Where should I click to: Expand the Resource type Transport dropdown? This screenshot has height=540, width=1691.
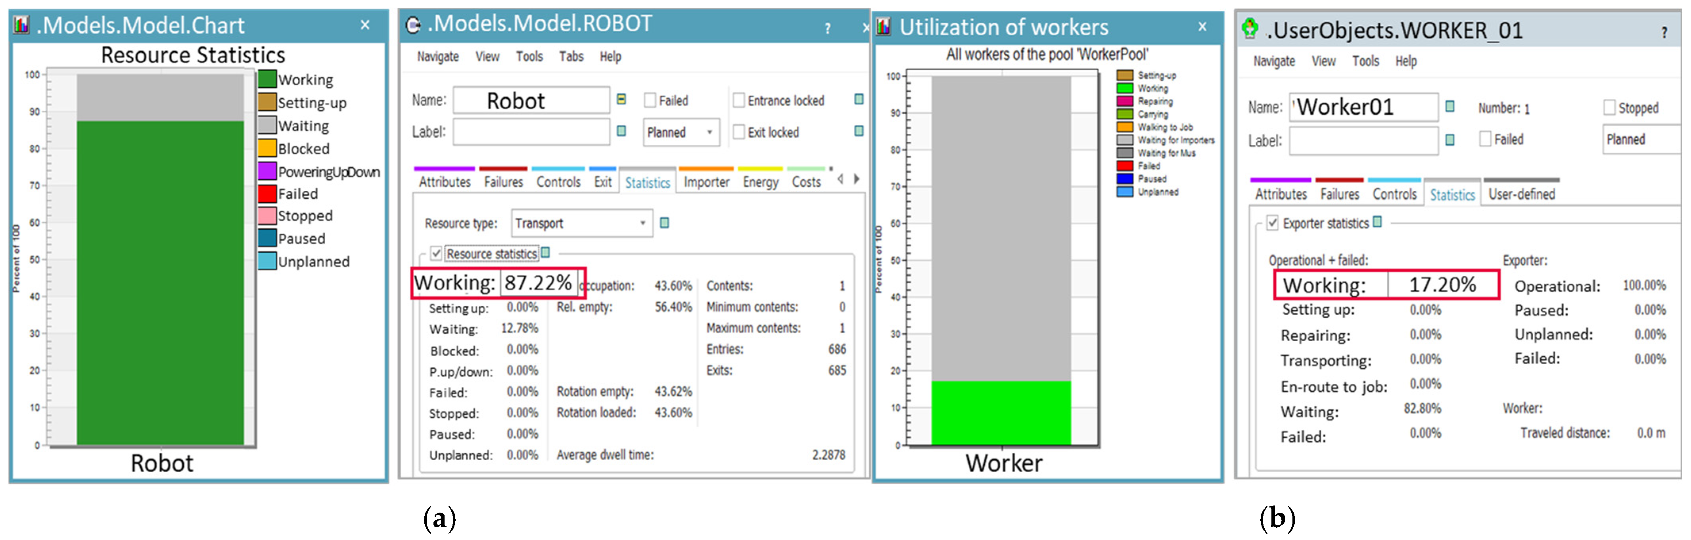pos(642,223)
